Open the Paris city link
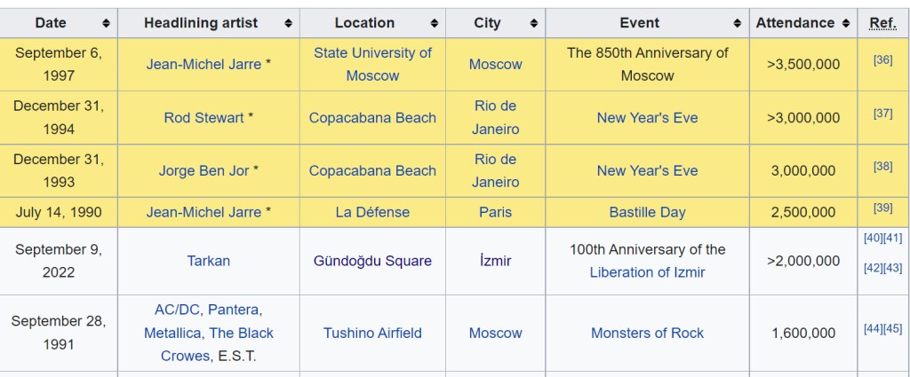 495,212
